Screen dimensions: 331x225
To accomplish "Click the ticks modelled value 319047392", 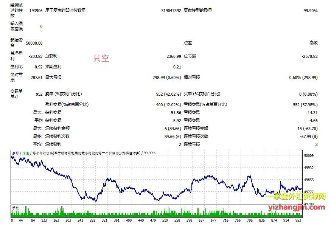I will coord(171,11).
